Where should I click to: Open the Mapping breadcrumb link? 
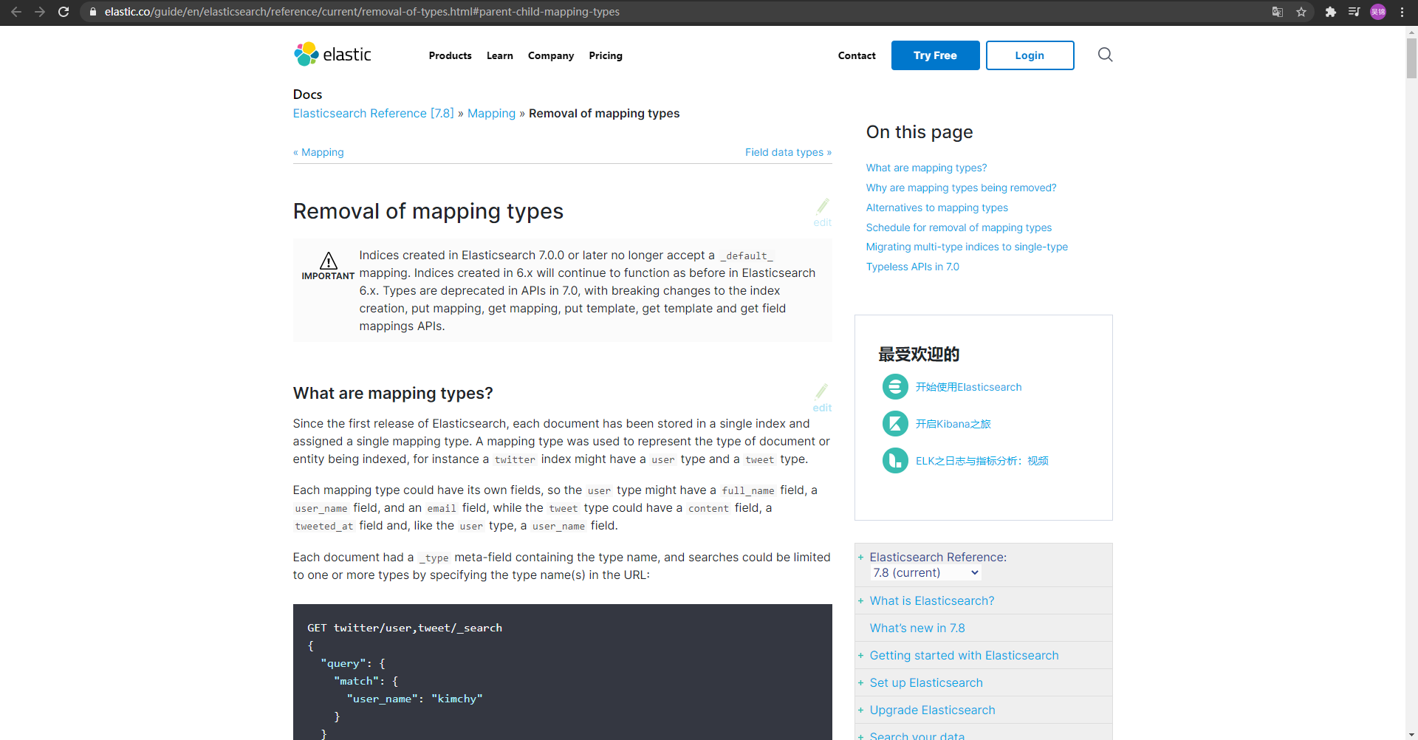click(491, 113)
